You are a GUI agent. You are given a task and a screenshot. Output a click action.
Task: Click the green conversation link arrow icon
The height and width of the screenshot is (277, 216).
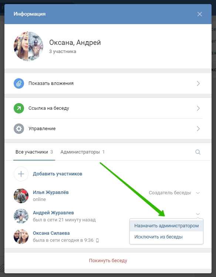coord(19,108)
